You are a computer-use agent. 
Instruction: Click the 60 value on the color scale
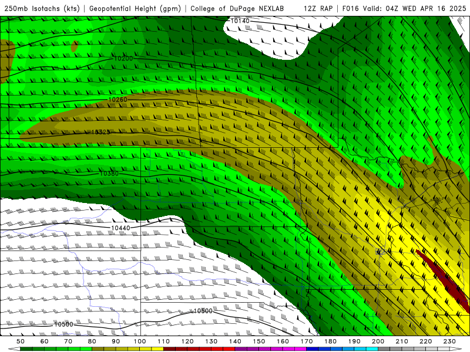coord(45,341)
